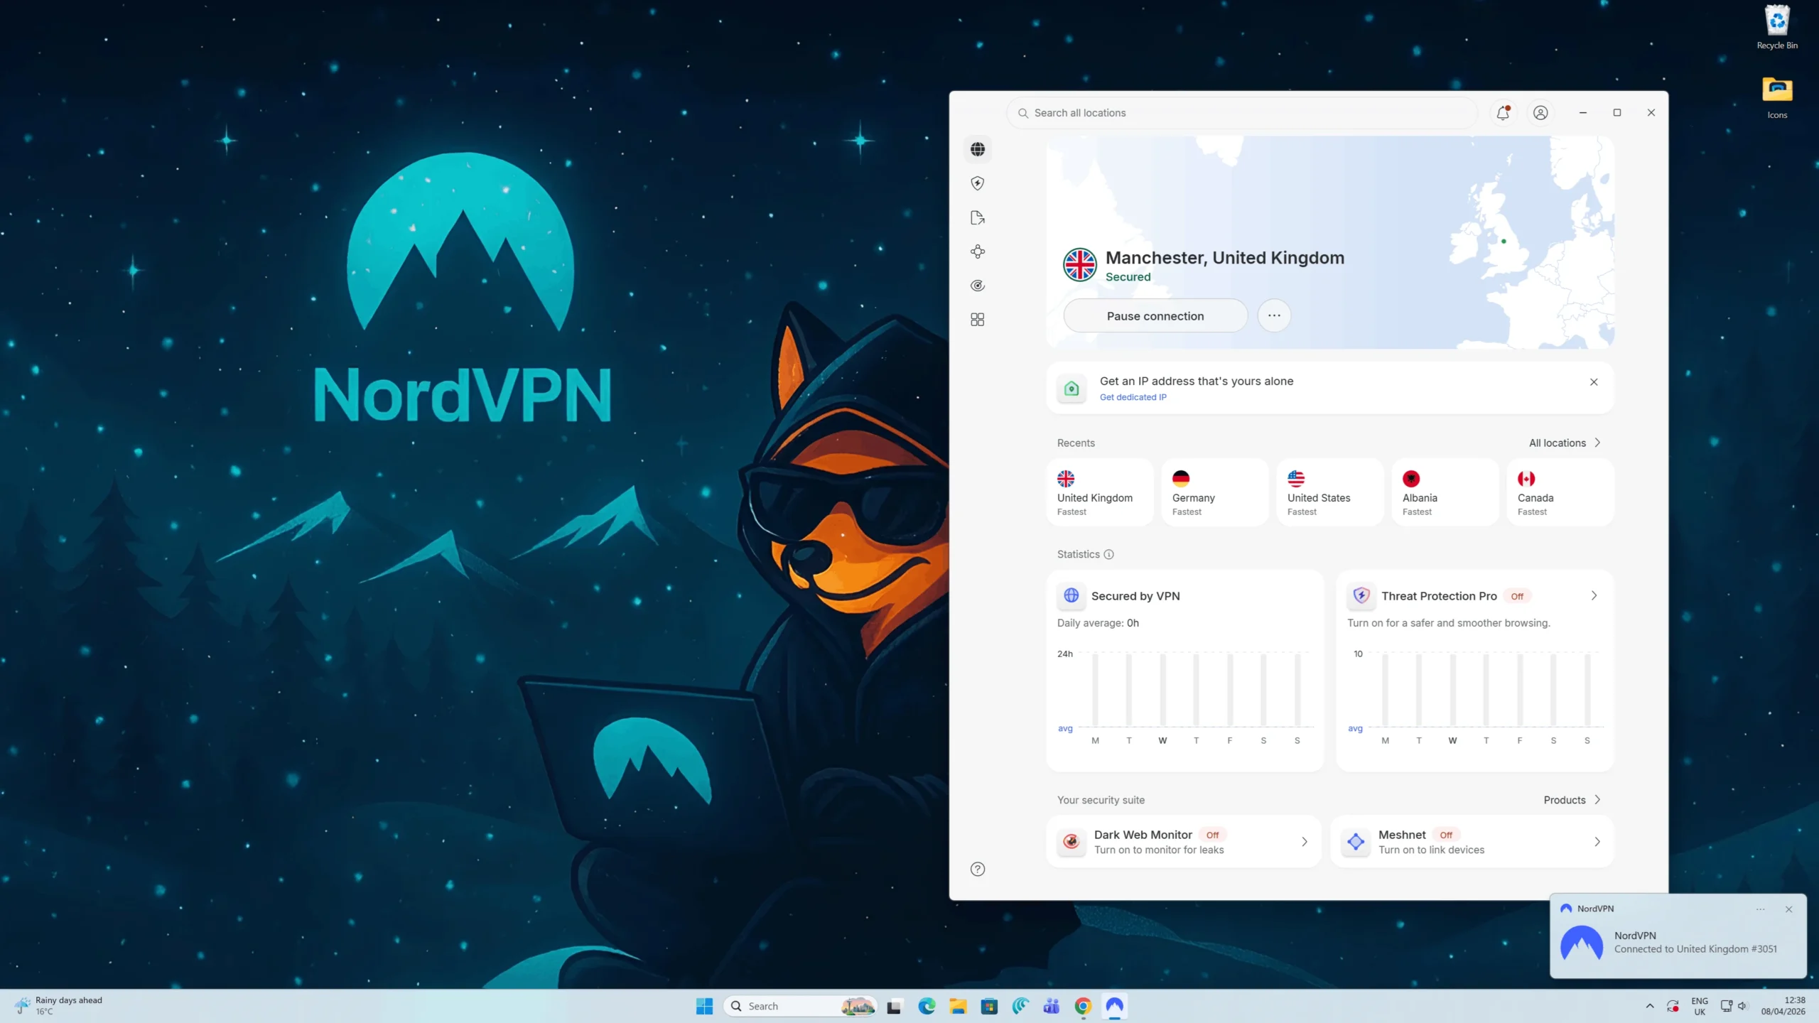Connect to Albania recent location
This screenshot has height=1023, width=1819.
coord(1445,492)
